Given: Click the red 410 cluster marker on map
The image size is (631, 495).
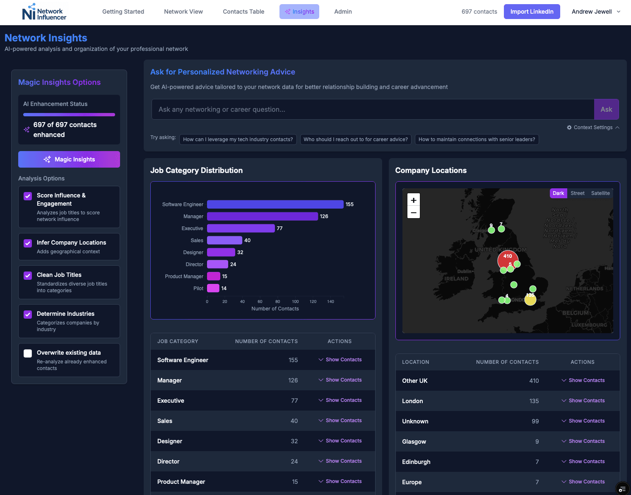Looking at the screenshot, I should [x=507, y=259].
